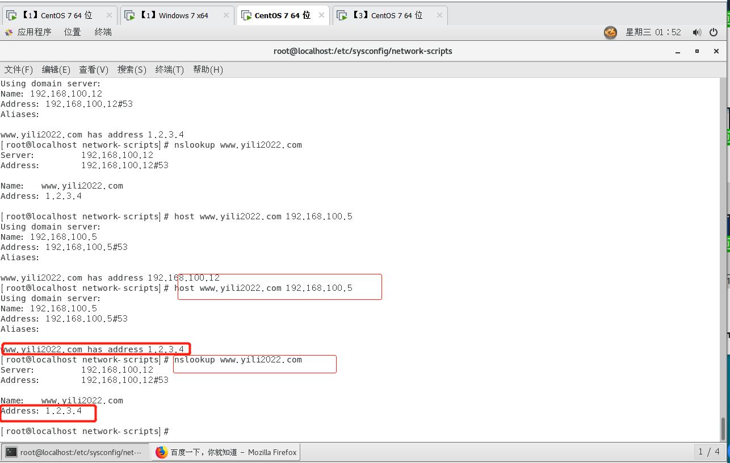Click the last 'Address: 192.168.100.5#53' line
The height and width of the screenshot is (463, 730).
click(64, 319)
